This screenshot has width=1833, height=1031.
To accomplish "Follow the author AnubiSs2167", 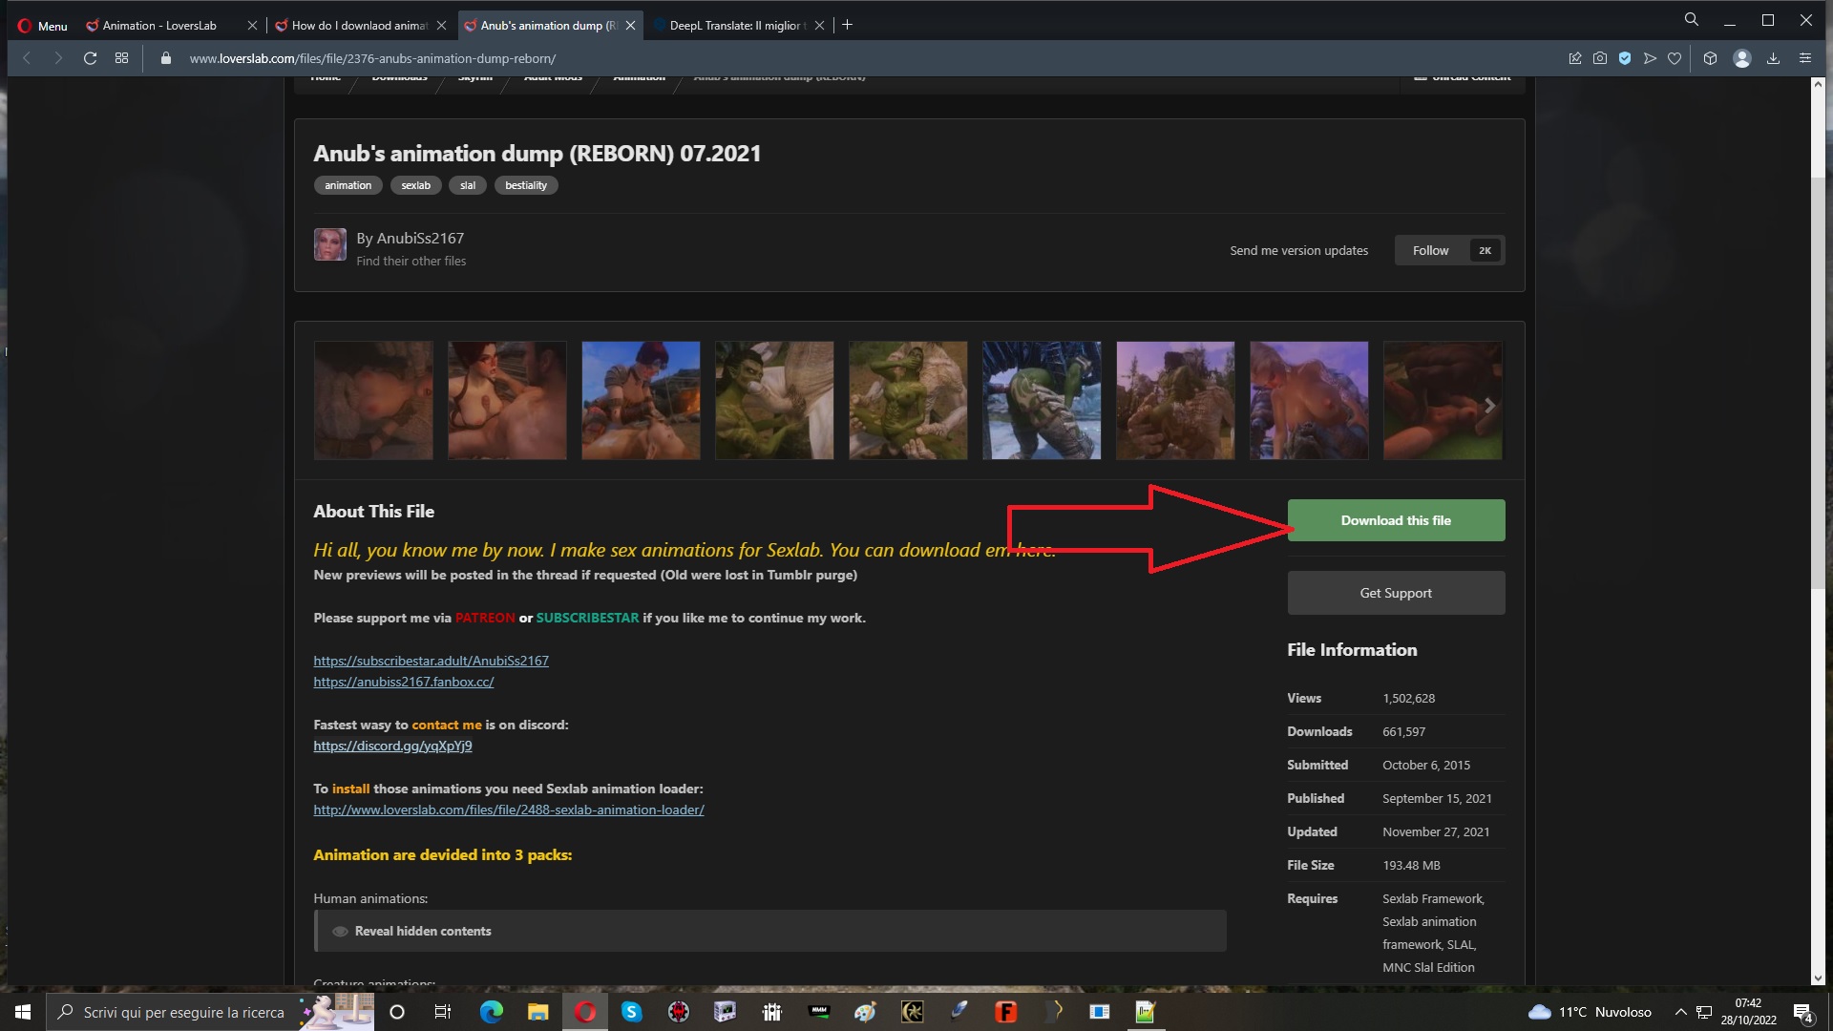I will [1430, 250].
